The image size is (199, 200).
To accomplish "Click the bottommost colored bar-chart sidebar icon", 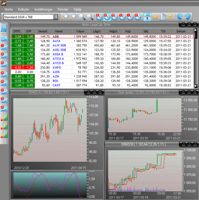I will point(4,135).
